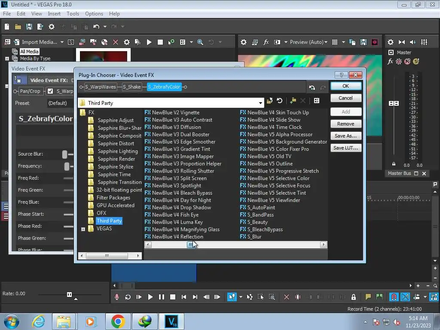Select NewBlue V5 Old TV plug-in
Image resolution: width=440 pixels, height=330 pixels.
point(266,156)
